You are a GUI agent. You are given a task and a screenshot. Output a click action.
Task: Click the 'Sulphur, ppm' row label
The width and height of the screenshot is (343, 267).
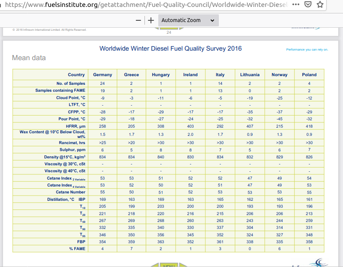point(72,150)
